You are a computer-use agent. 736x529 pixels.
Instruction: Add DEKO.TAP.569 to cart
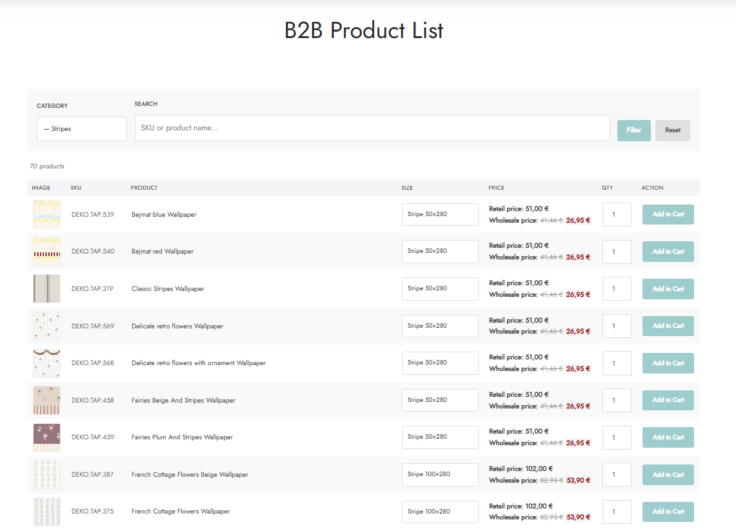(x=668, y=326)
